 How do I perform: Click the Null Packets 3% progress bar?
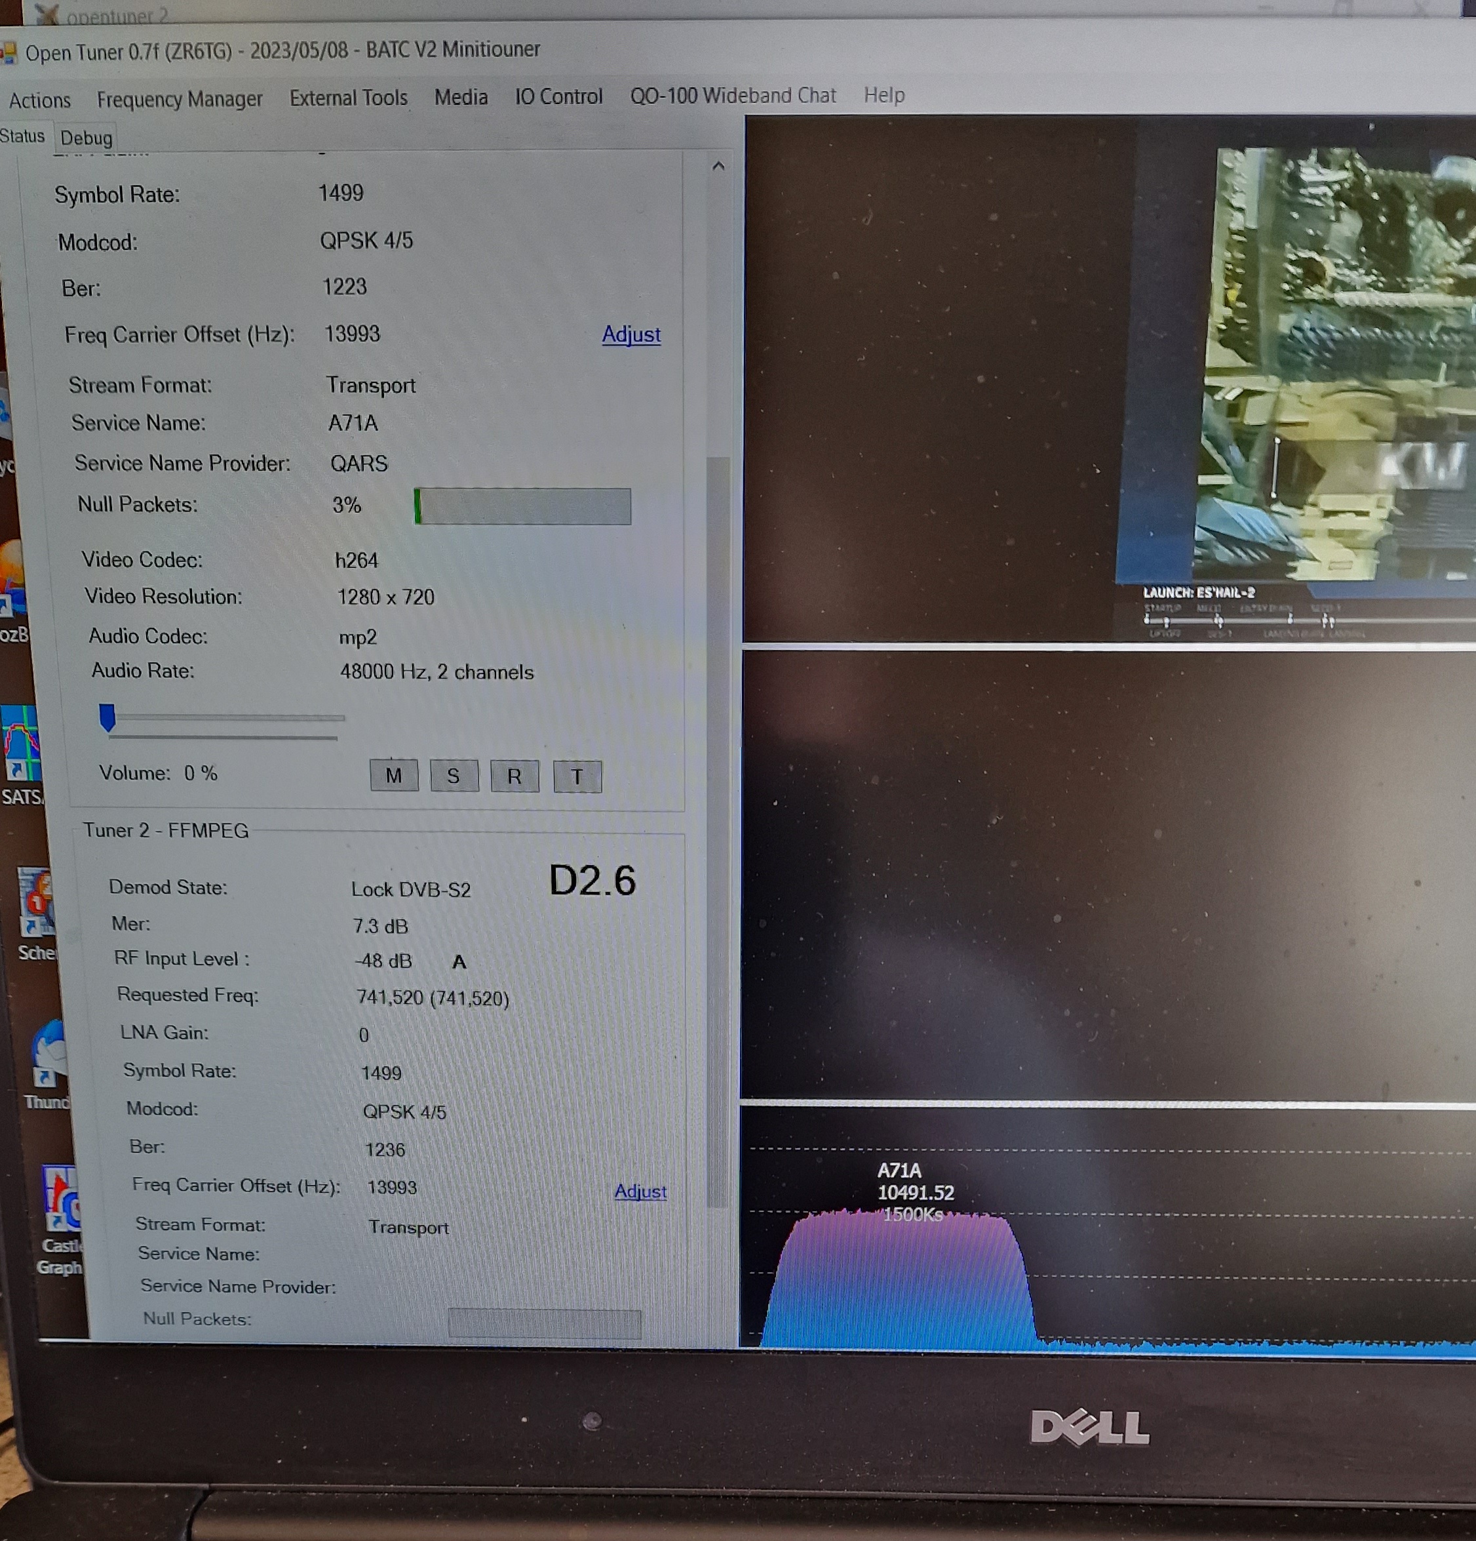tap(522, 506)
